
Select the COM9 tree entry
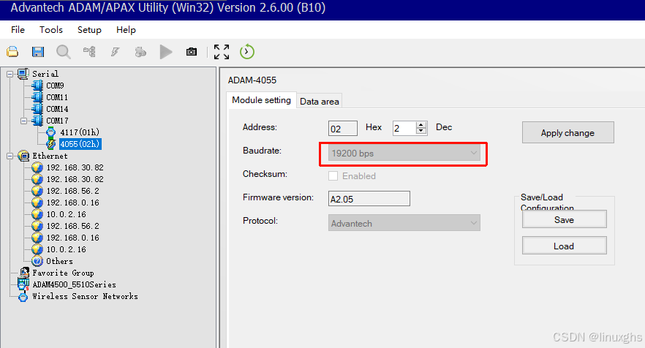pyautogui.click(x=55, y=86)
